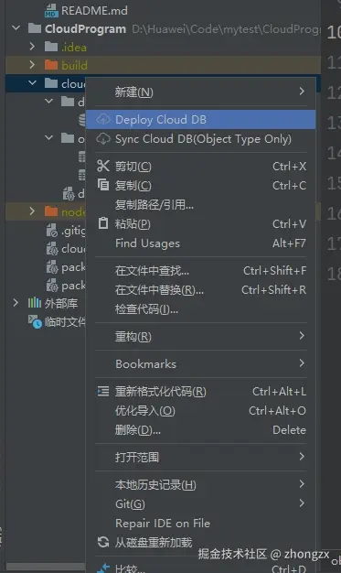Viewport: 341px width, 573px height.
Task: Expand the 外部库 tree node
Action: pos(16,303)
